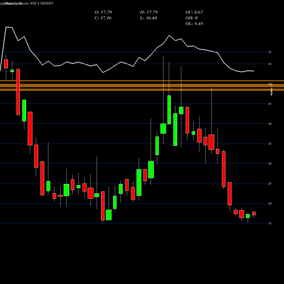Click the 20 price axis label

click(x=270, y=203)
